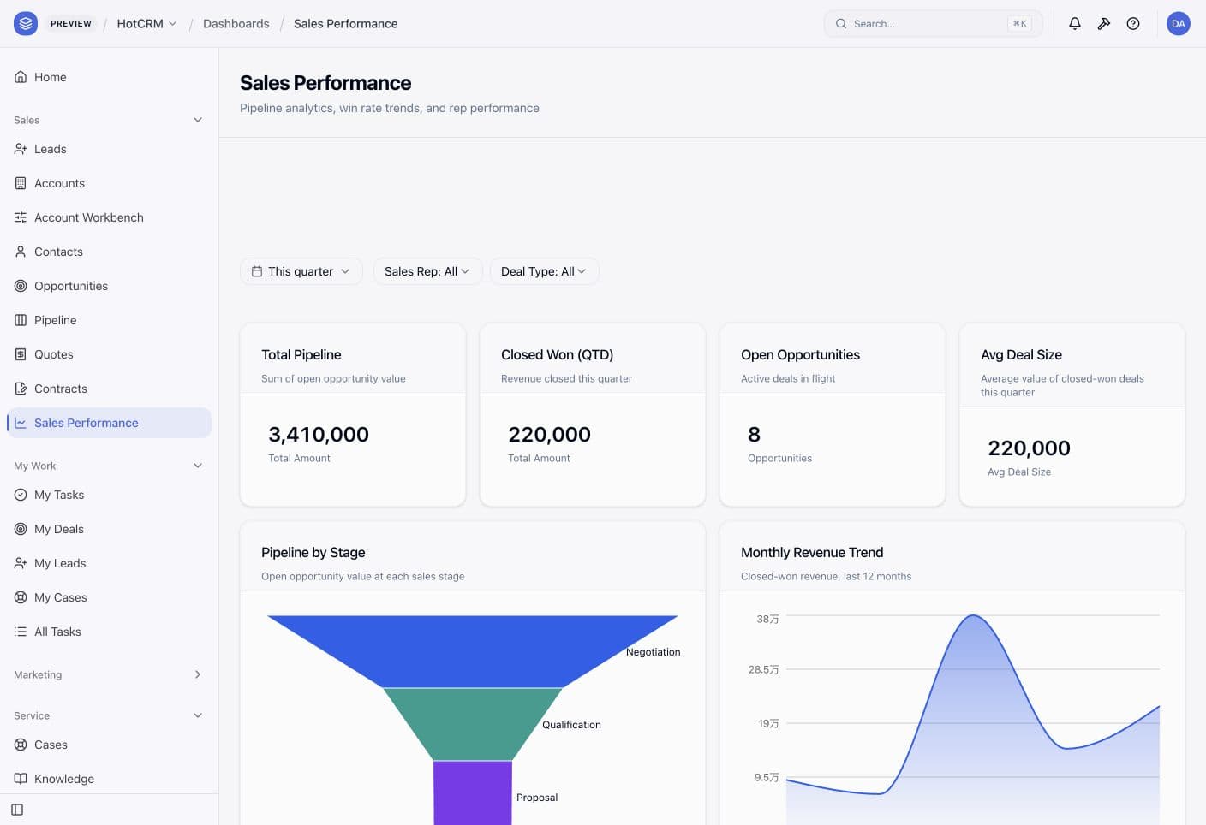Image resolution: width=1206 pixels, height=825 pixels.
Task: Open Pipeline from the sidebar
Action: tap(109, 320)
